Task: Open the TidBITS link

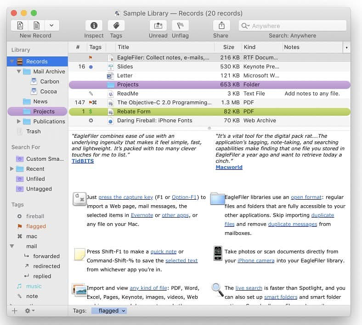Action: click(82, 161)
